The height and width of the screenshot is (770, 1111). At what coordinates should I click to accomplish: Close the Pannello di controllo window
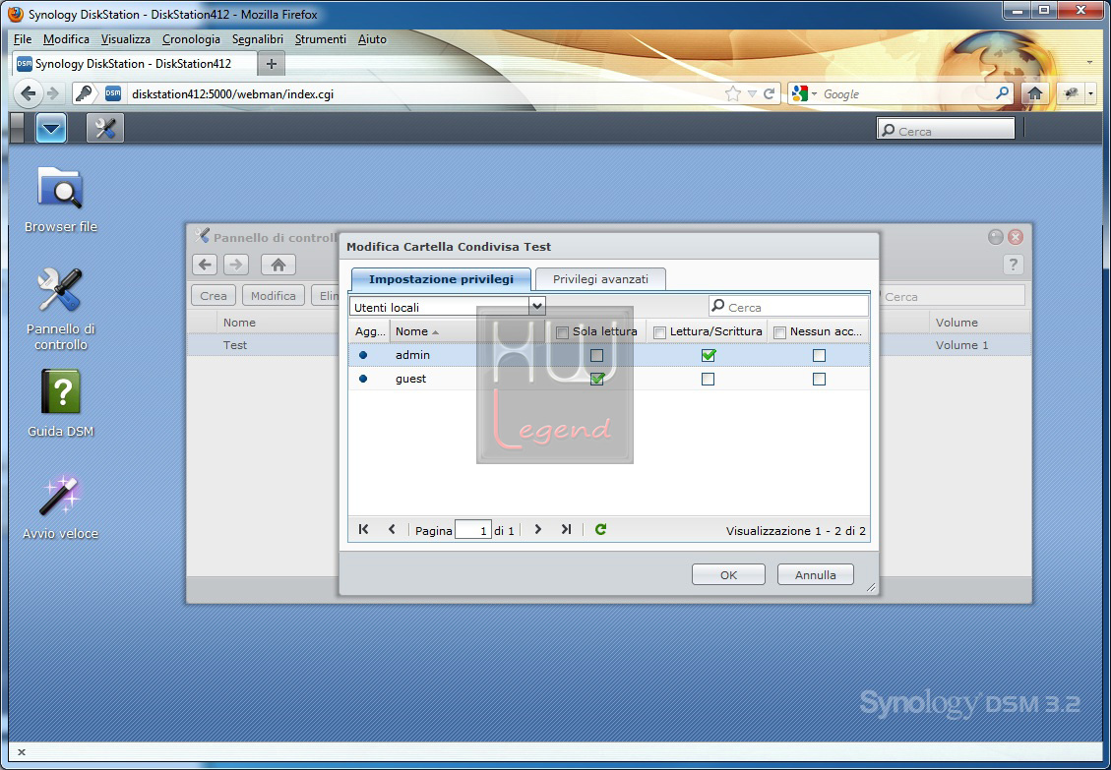tap(1016, 237)
